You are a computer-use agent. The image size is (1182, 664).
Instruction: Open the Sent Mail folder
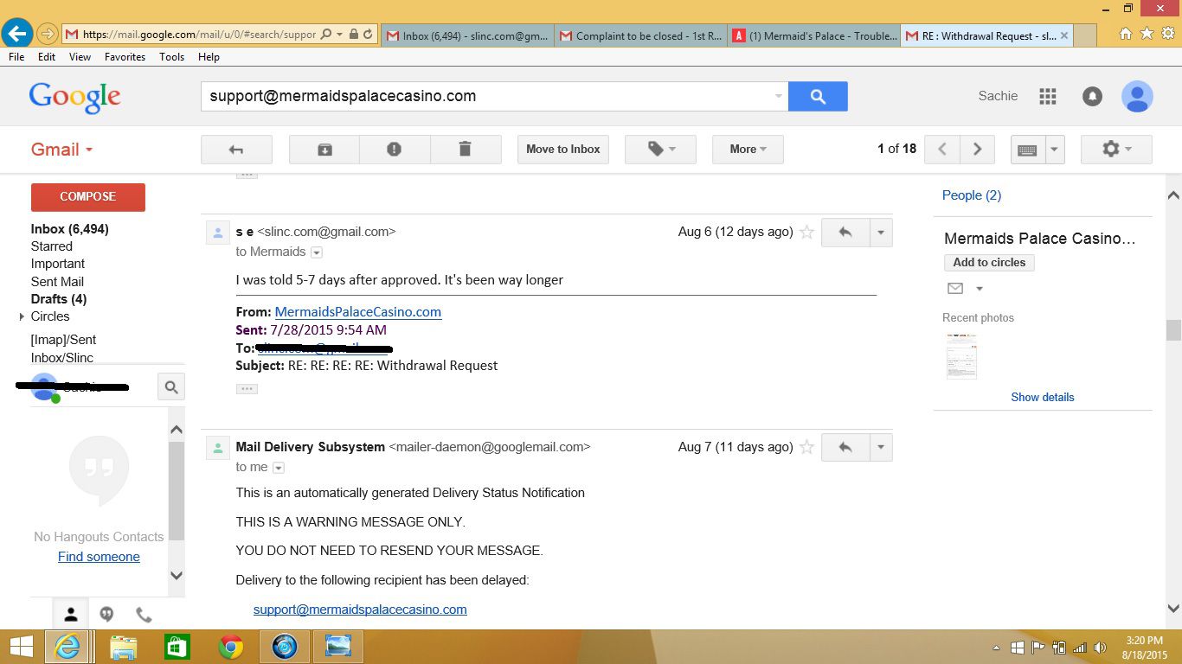[x=57, y=282]
